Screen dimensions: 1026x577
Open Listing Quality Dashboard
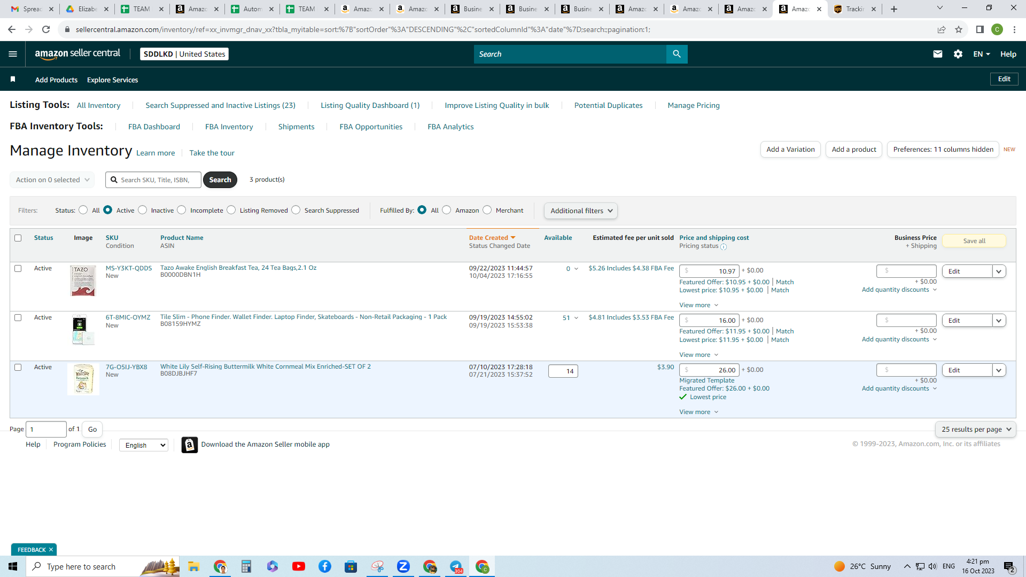click(x=370, y=105)
